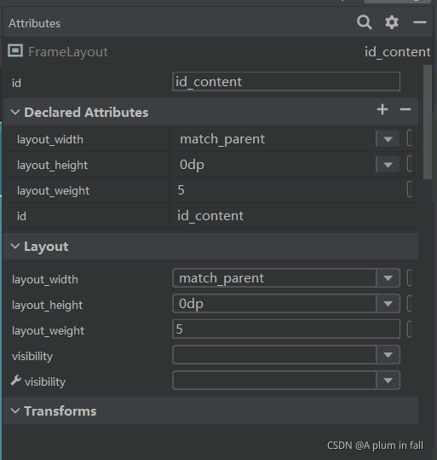Add a declared attribute with the plus icon
The height and width of the screenshot is (460, 437).
382,109
